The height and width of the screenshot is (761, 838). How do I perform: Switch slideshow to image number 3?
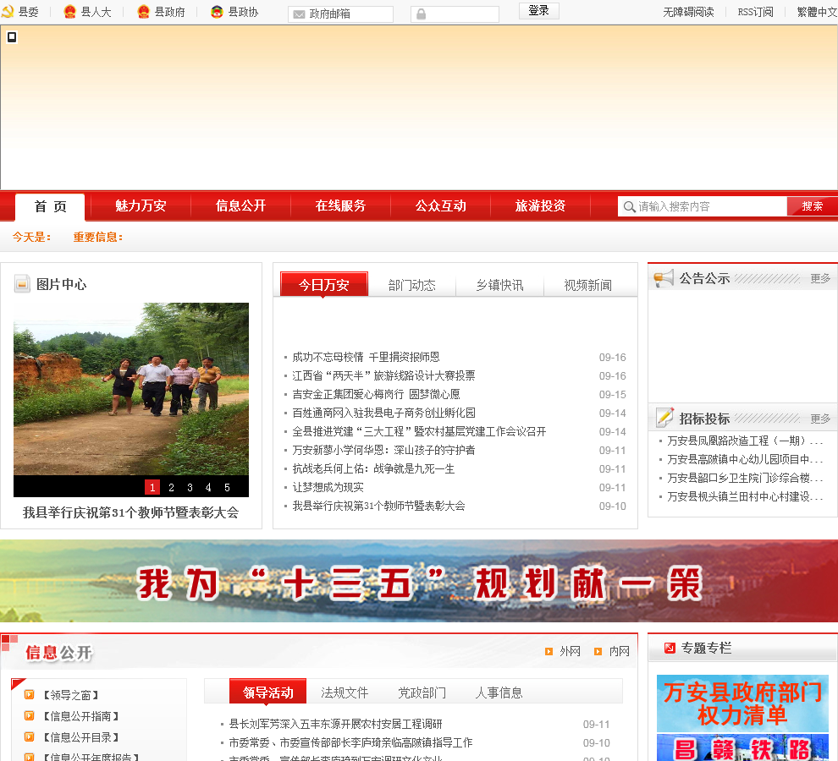point(190,487)
